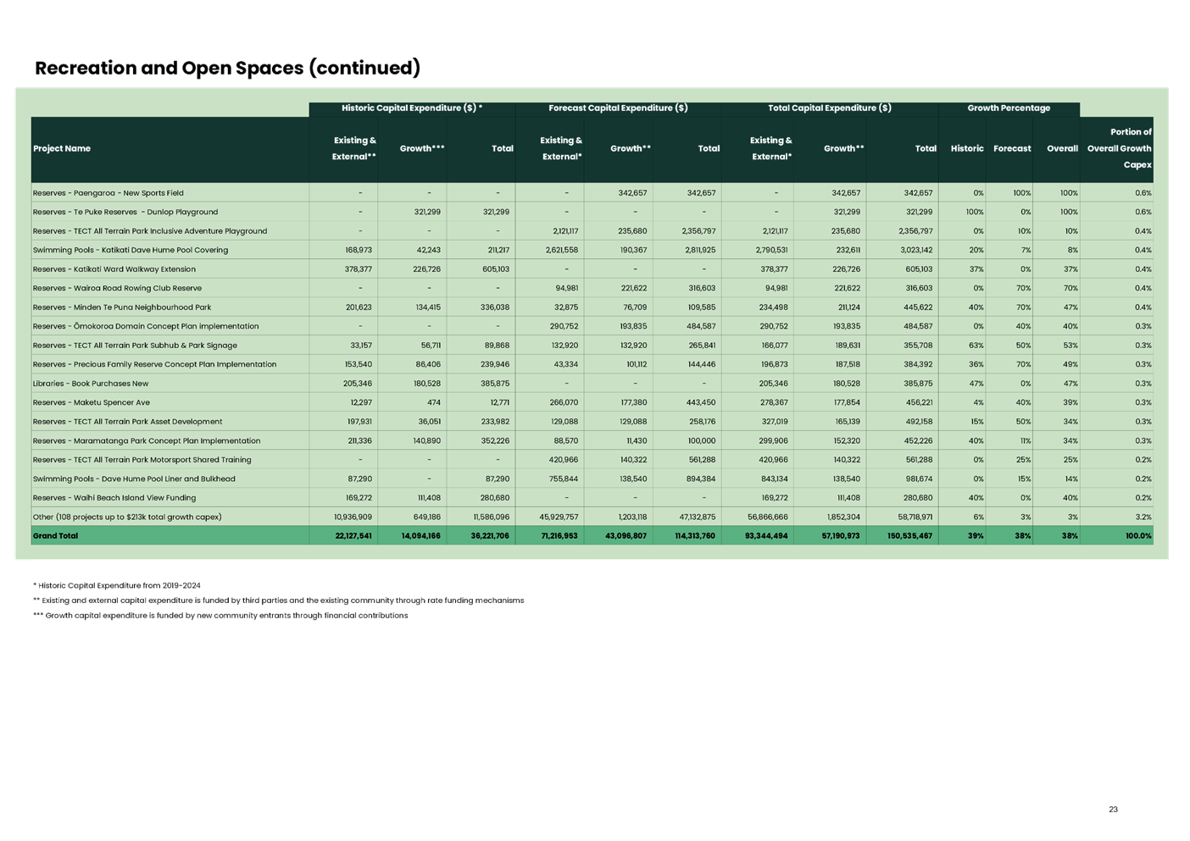Click the 'Forecast Capital Expenditure ($)' group header
This screenshot has height=841, width=1190.
tap(618, 108)
